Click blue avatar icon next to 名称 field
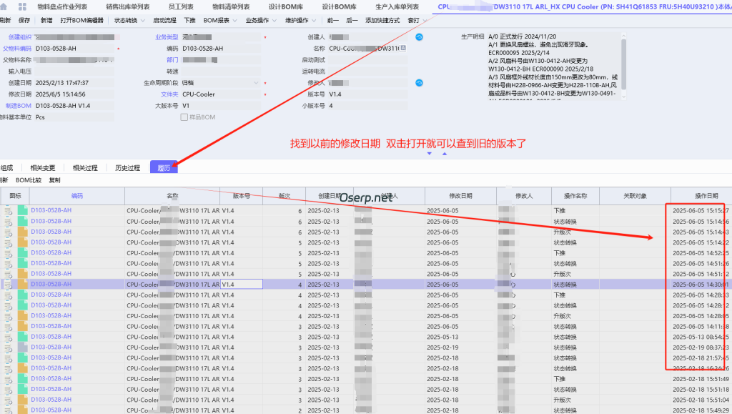 pyautogui.click(x=419, y=38)
